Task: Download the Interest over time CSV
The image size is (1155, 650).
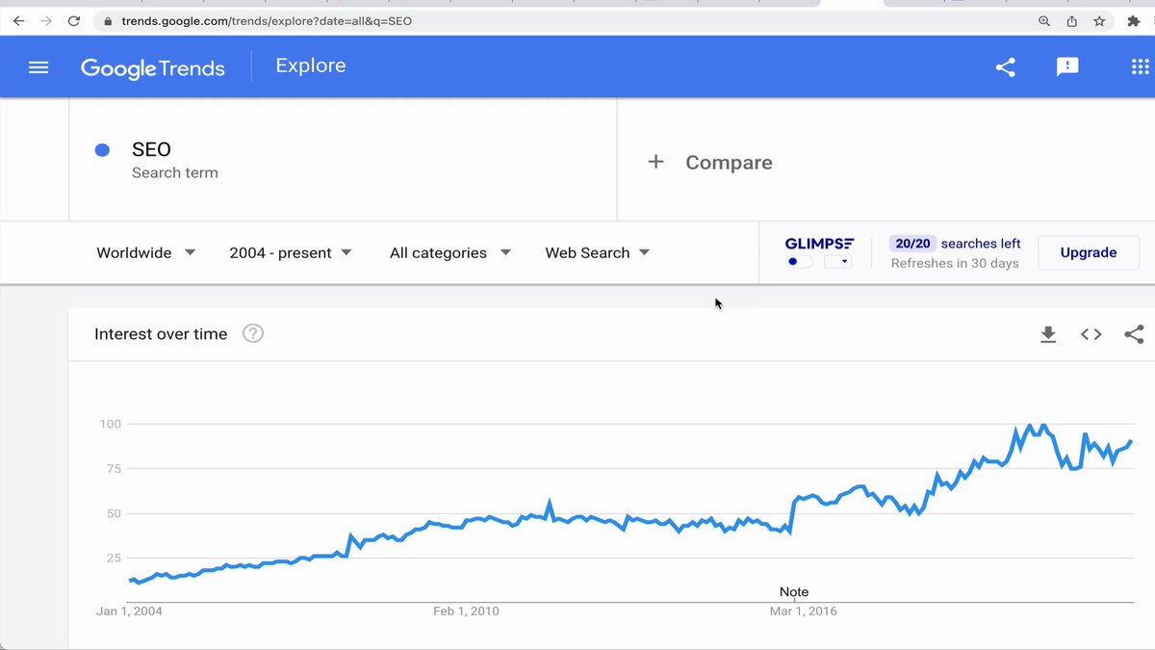Action: (1048, 334)
